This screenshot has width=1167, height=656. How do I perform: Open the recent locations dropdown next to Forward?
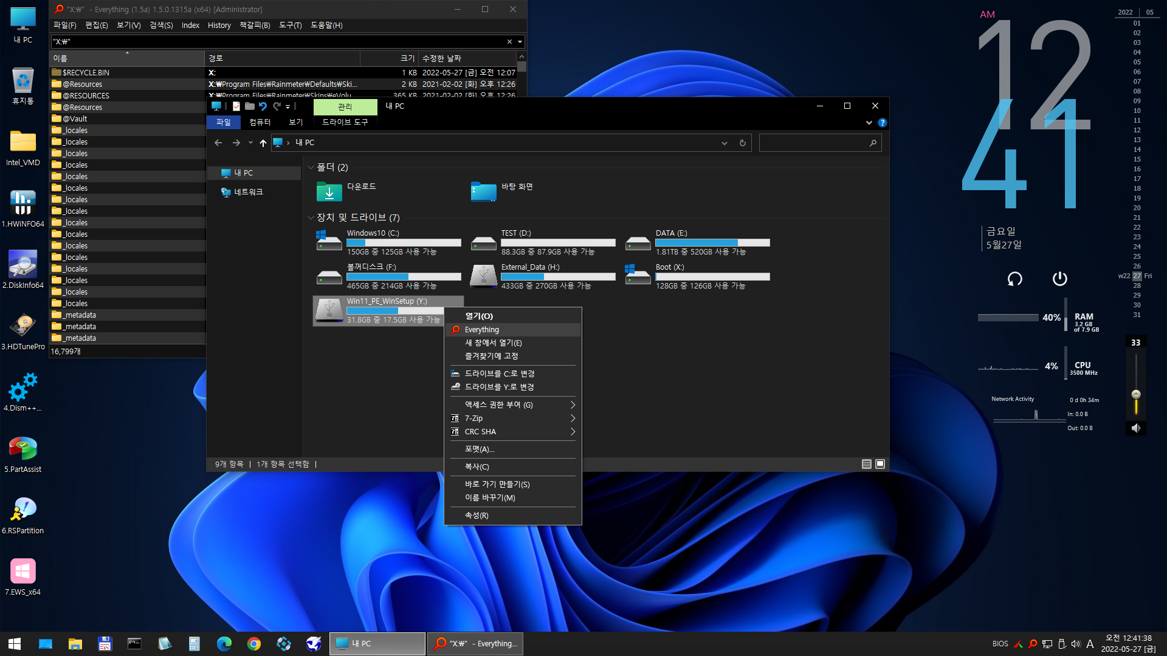tap(250, 143)
